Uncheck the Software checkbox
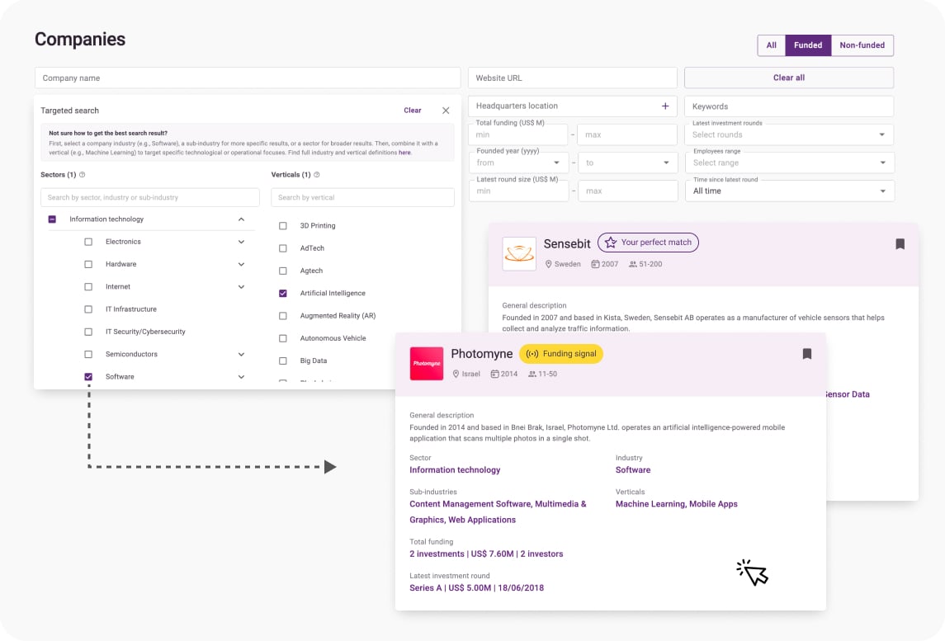Screen dimensions: 945x641 [x=88, y=376]
